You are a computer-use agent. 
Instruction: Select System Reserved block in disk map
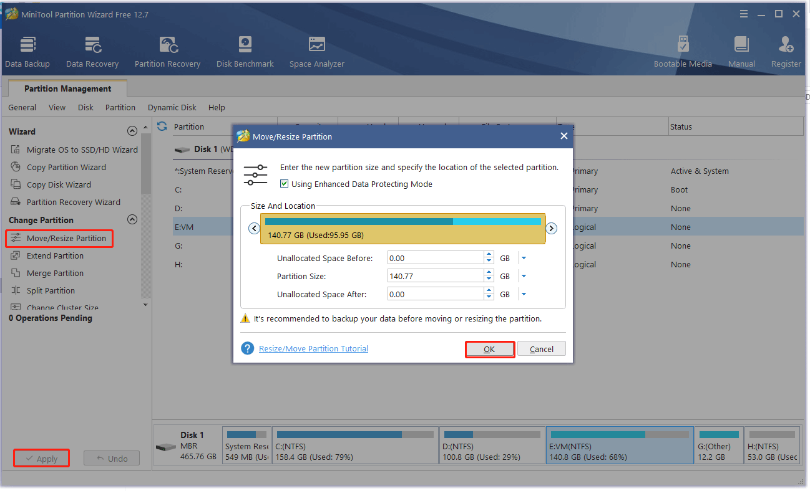point(246,445)
